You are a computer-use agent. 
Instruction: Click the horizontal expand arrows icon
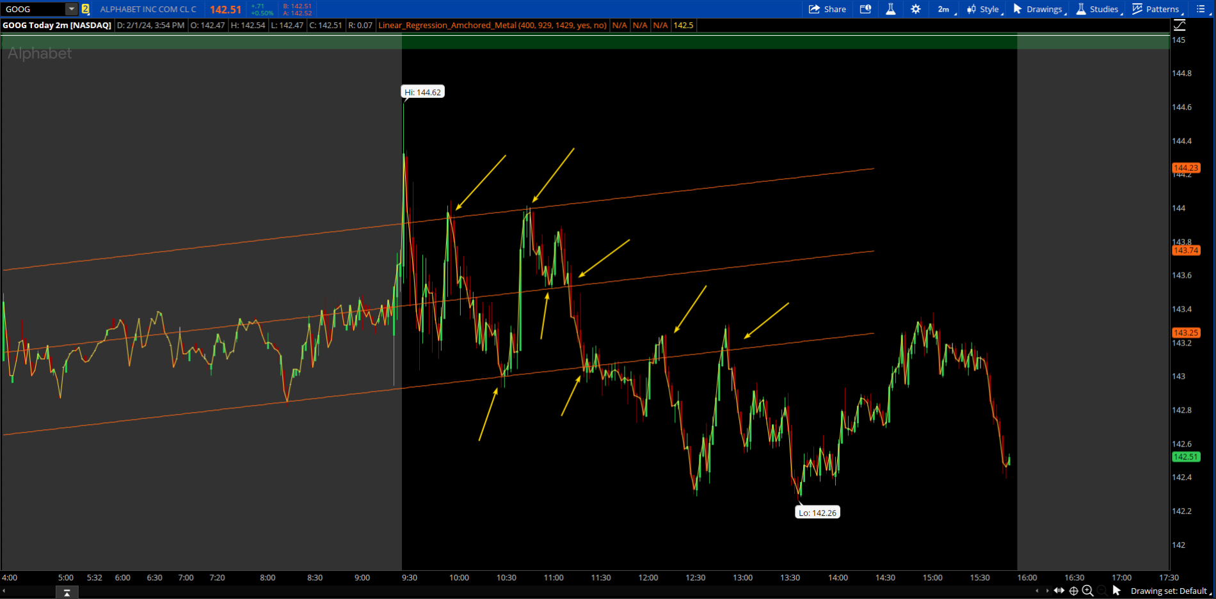click(x=1059, y=591)
